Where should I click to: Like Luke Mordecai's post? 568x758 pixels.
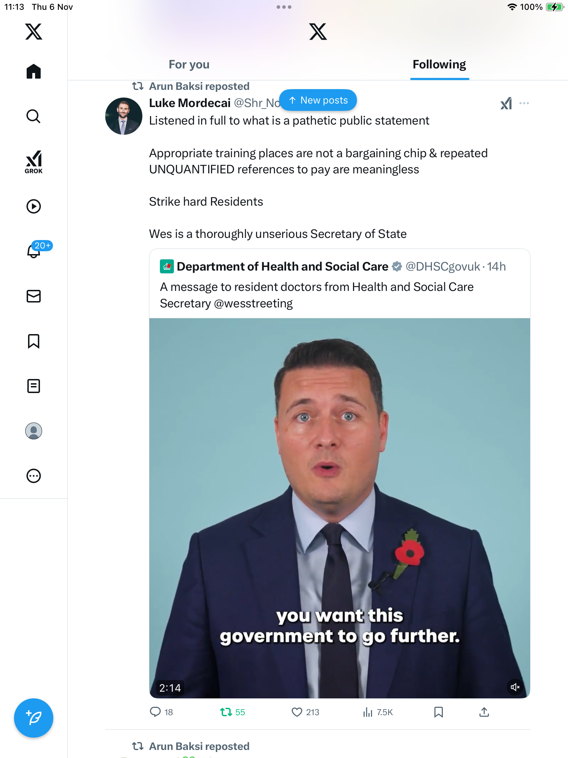pos(297,712)
